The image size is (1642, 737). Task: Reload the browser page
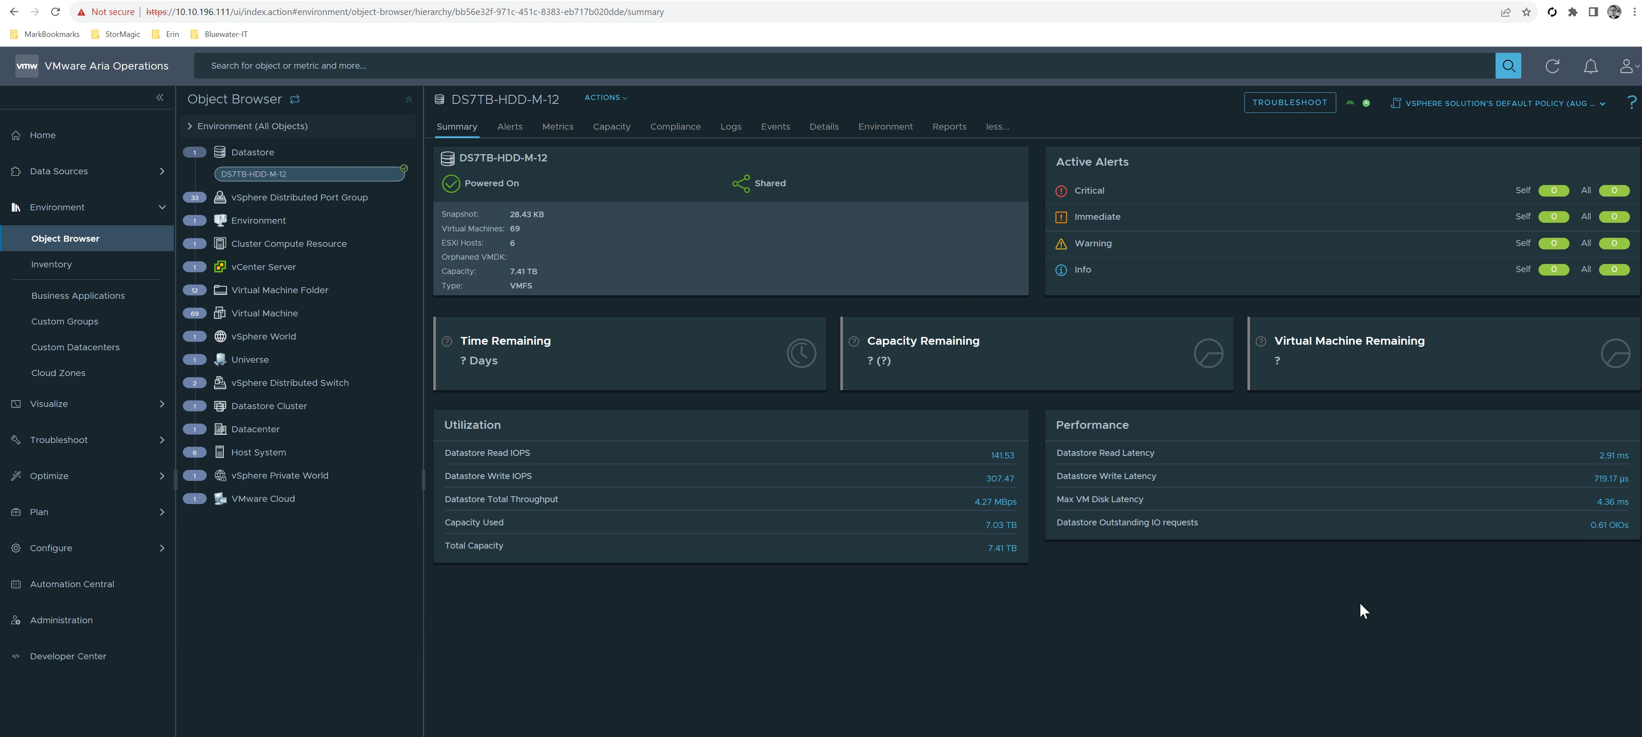[x=55, y=12]
